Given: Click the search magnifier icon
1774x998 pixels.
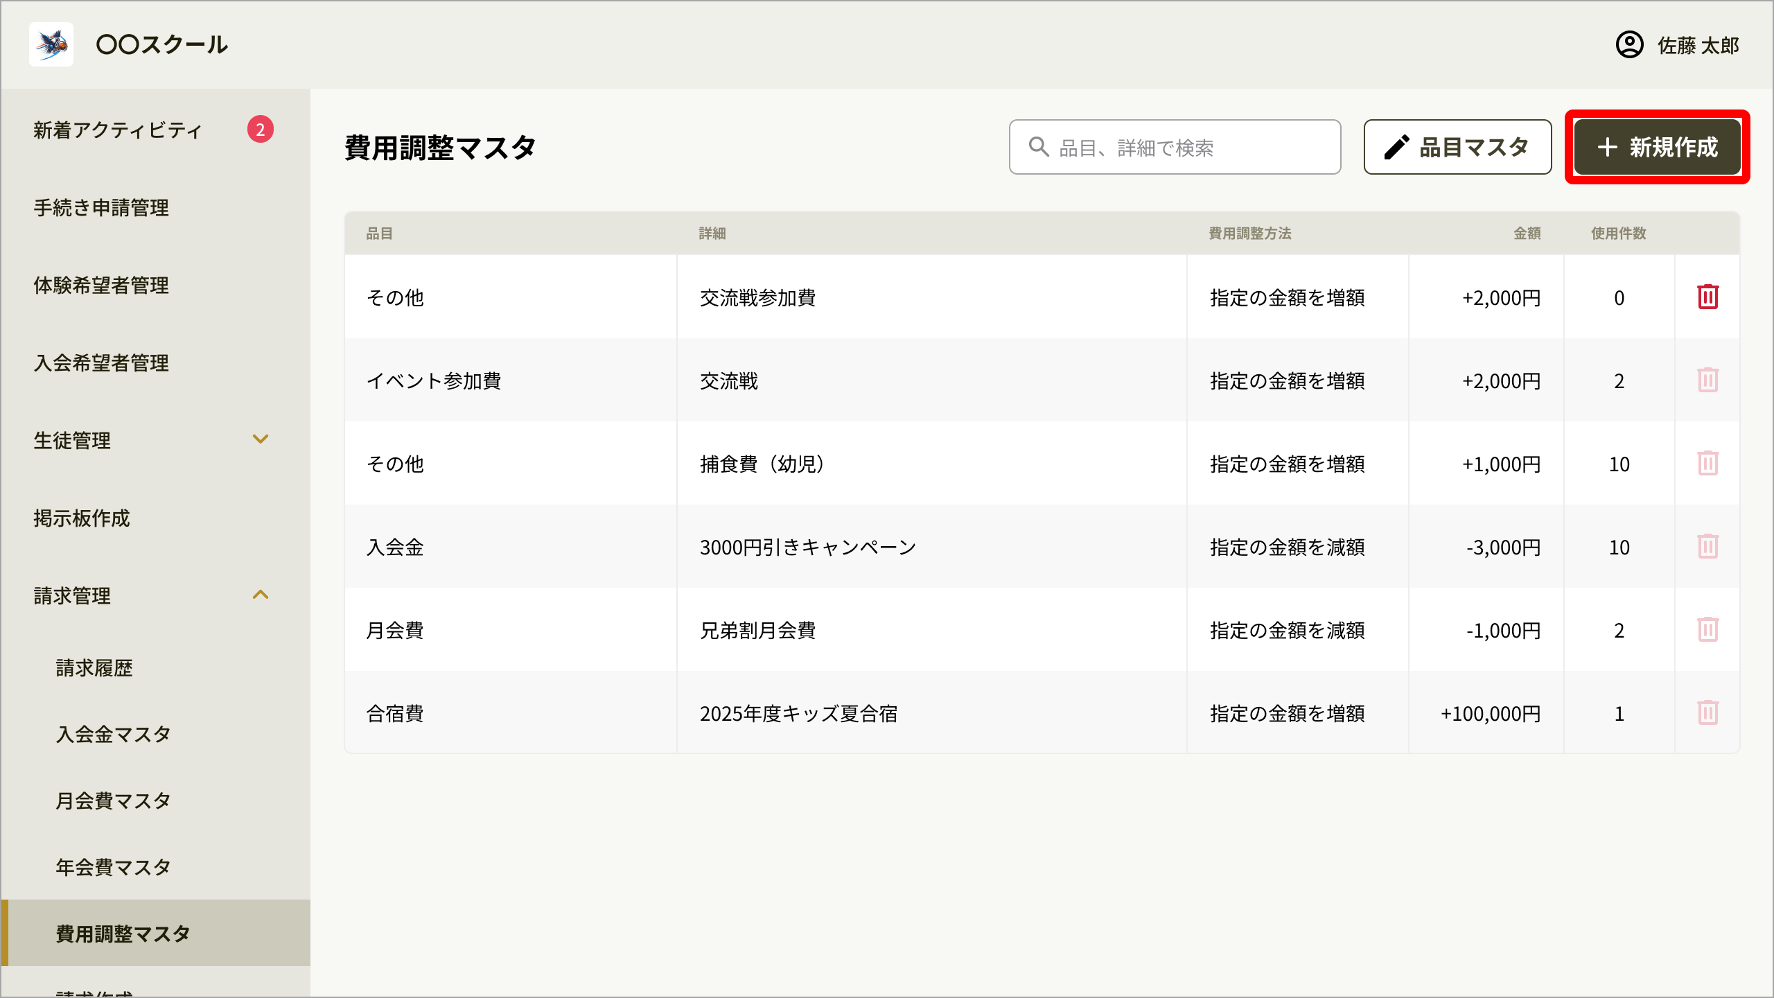Looking at the screenshot, I should 1039,147.
